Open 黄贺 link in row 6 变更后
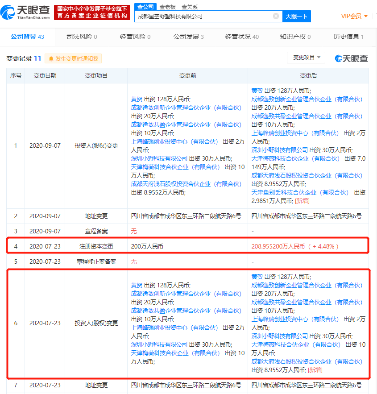Screen dimensions: 377x394 click(257, 277)
